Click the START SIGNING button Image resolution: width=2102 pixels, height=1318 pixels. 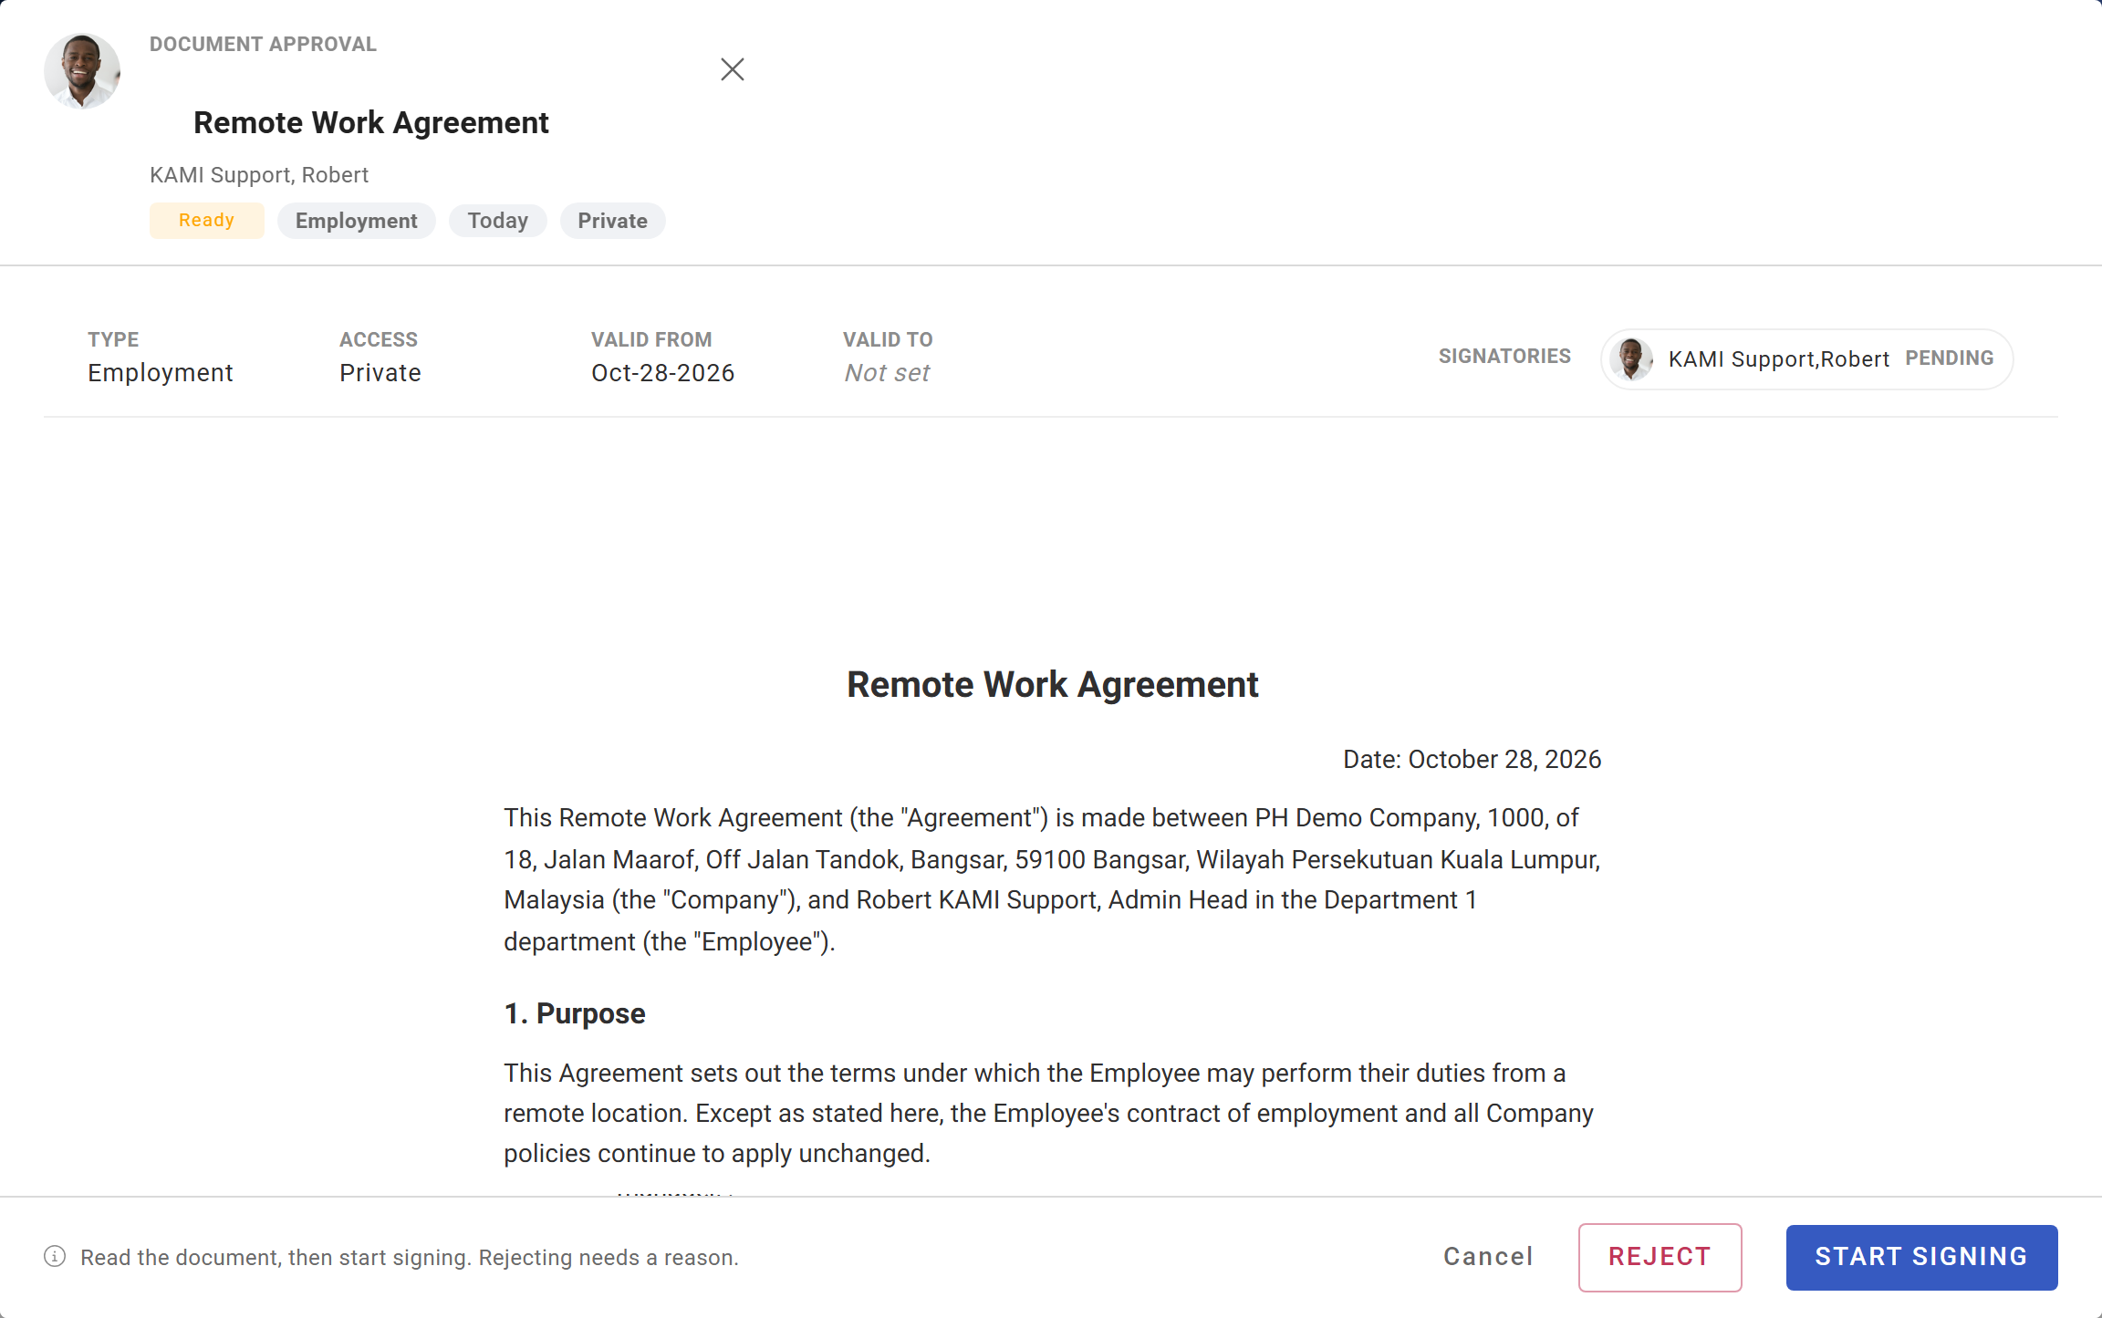pos(1921,1257)
